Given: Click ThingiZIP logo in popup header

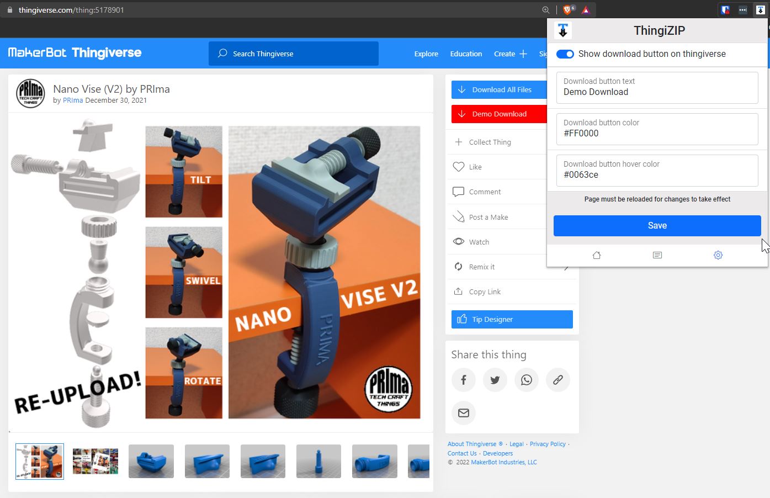Looking at the screenshot, I should pyautogui.click(x=563, y=30).
